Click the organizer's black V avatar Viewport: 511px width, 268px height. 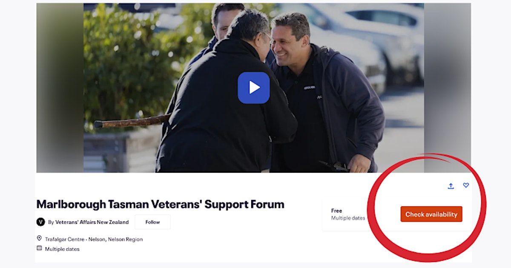point(41,222)
